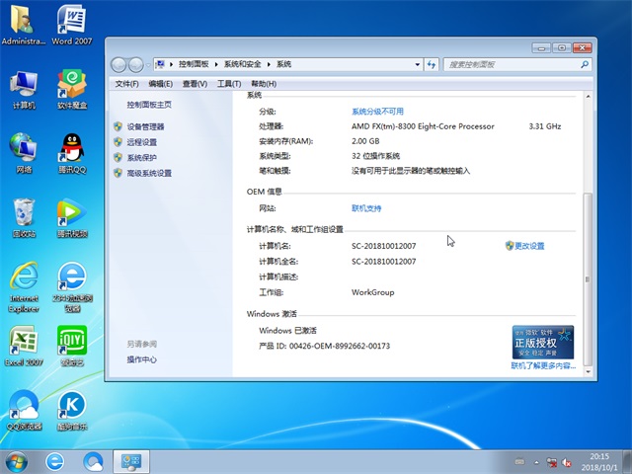
Task: Open the 回收站 recycle bin icon
Action: tap(24, 217)
